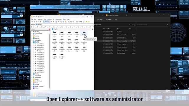Select Local Disk (Q:) icon in file pane
Image resolution: width=189 pixels, height=106 pixels.
click(69, 42)
